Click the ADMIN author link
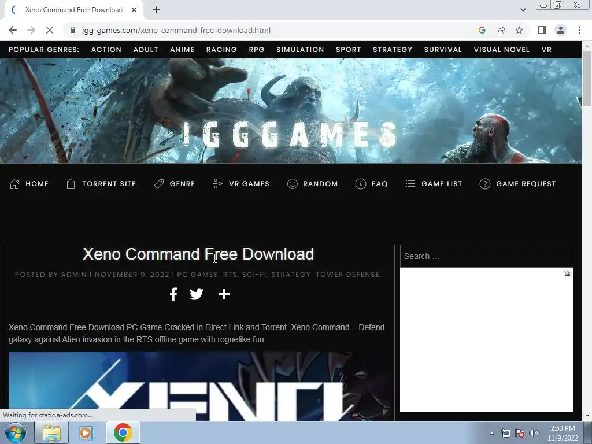The height and width of the screenshot is (444, 592). click(74, 275)
